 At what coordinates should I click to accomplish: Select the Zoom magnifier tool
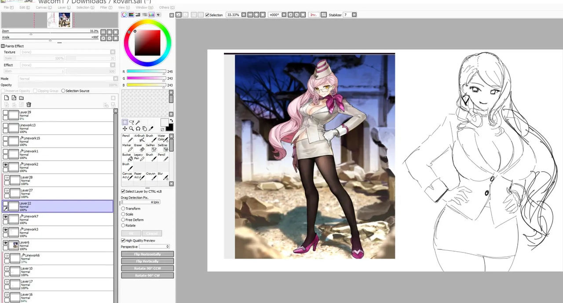[x=131, y=129]
